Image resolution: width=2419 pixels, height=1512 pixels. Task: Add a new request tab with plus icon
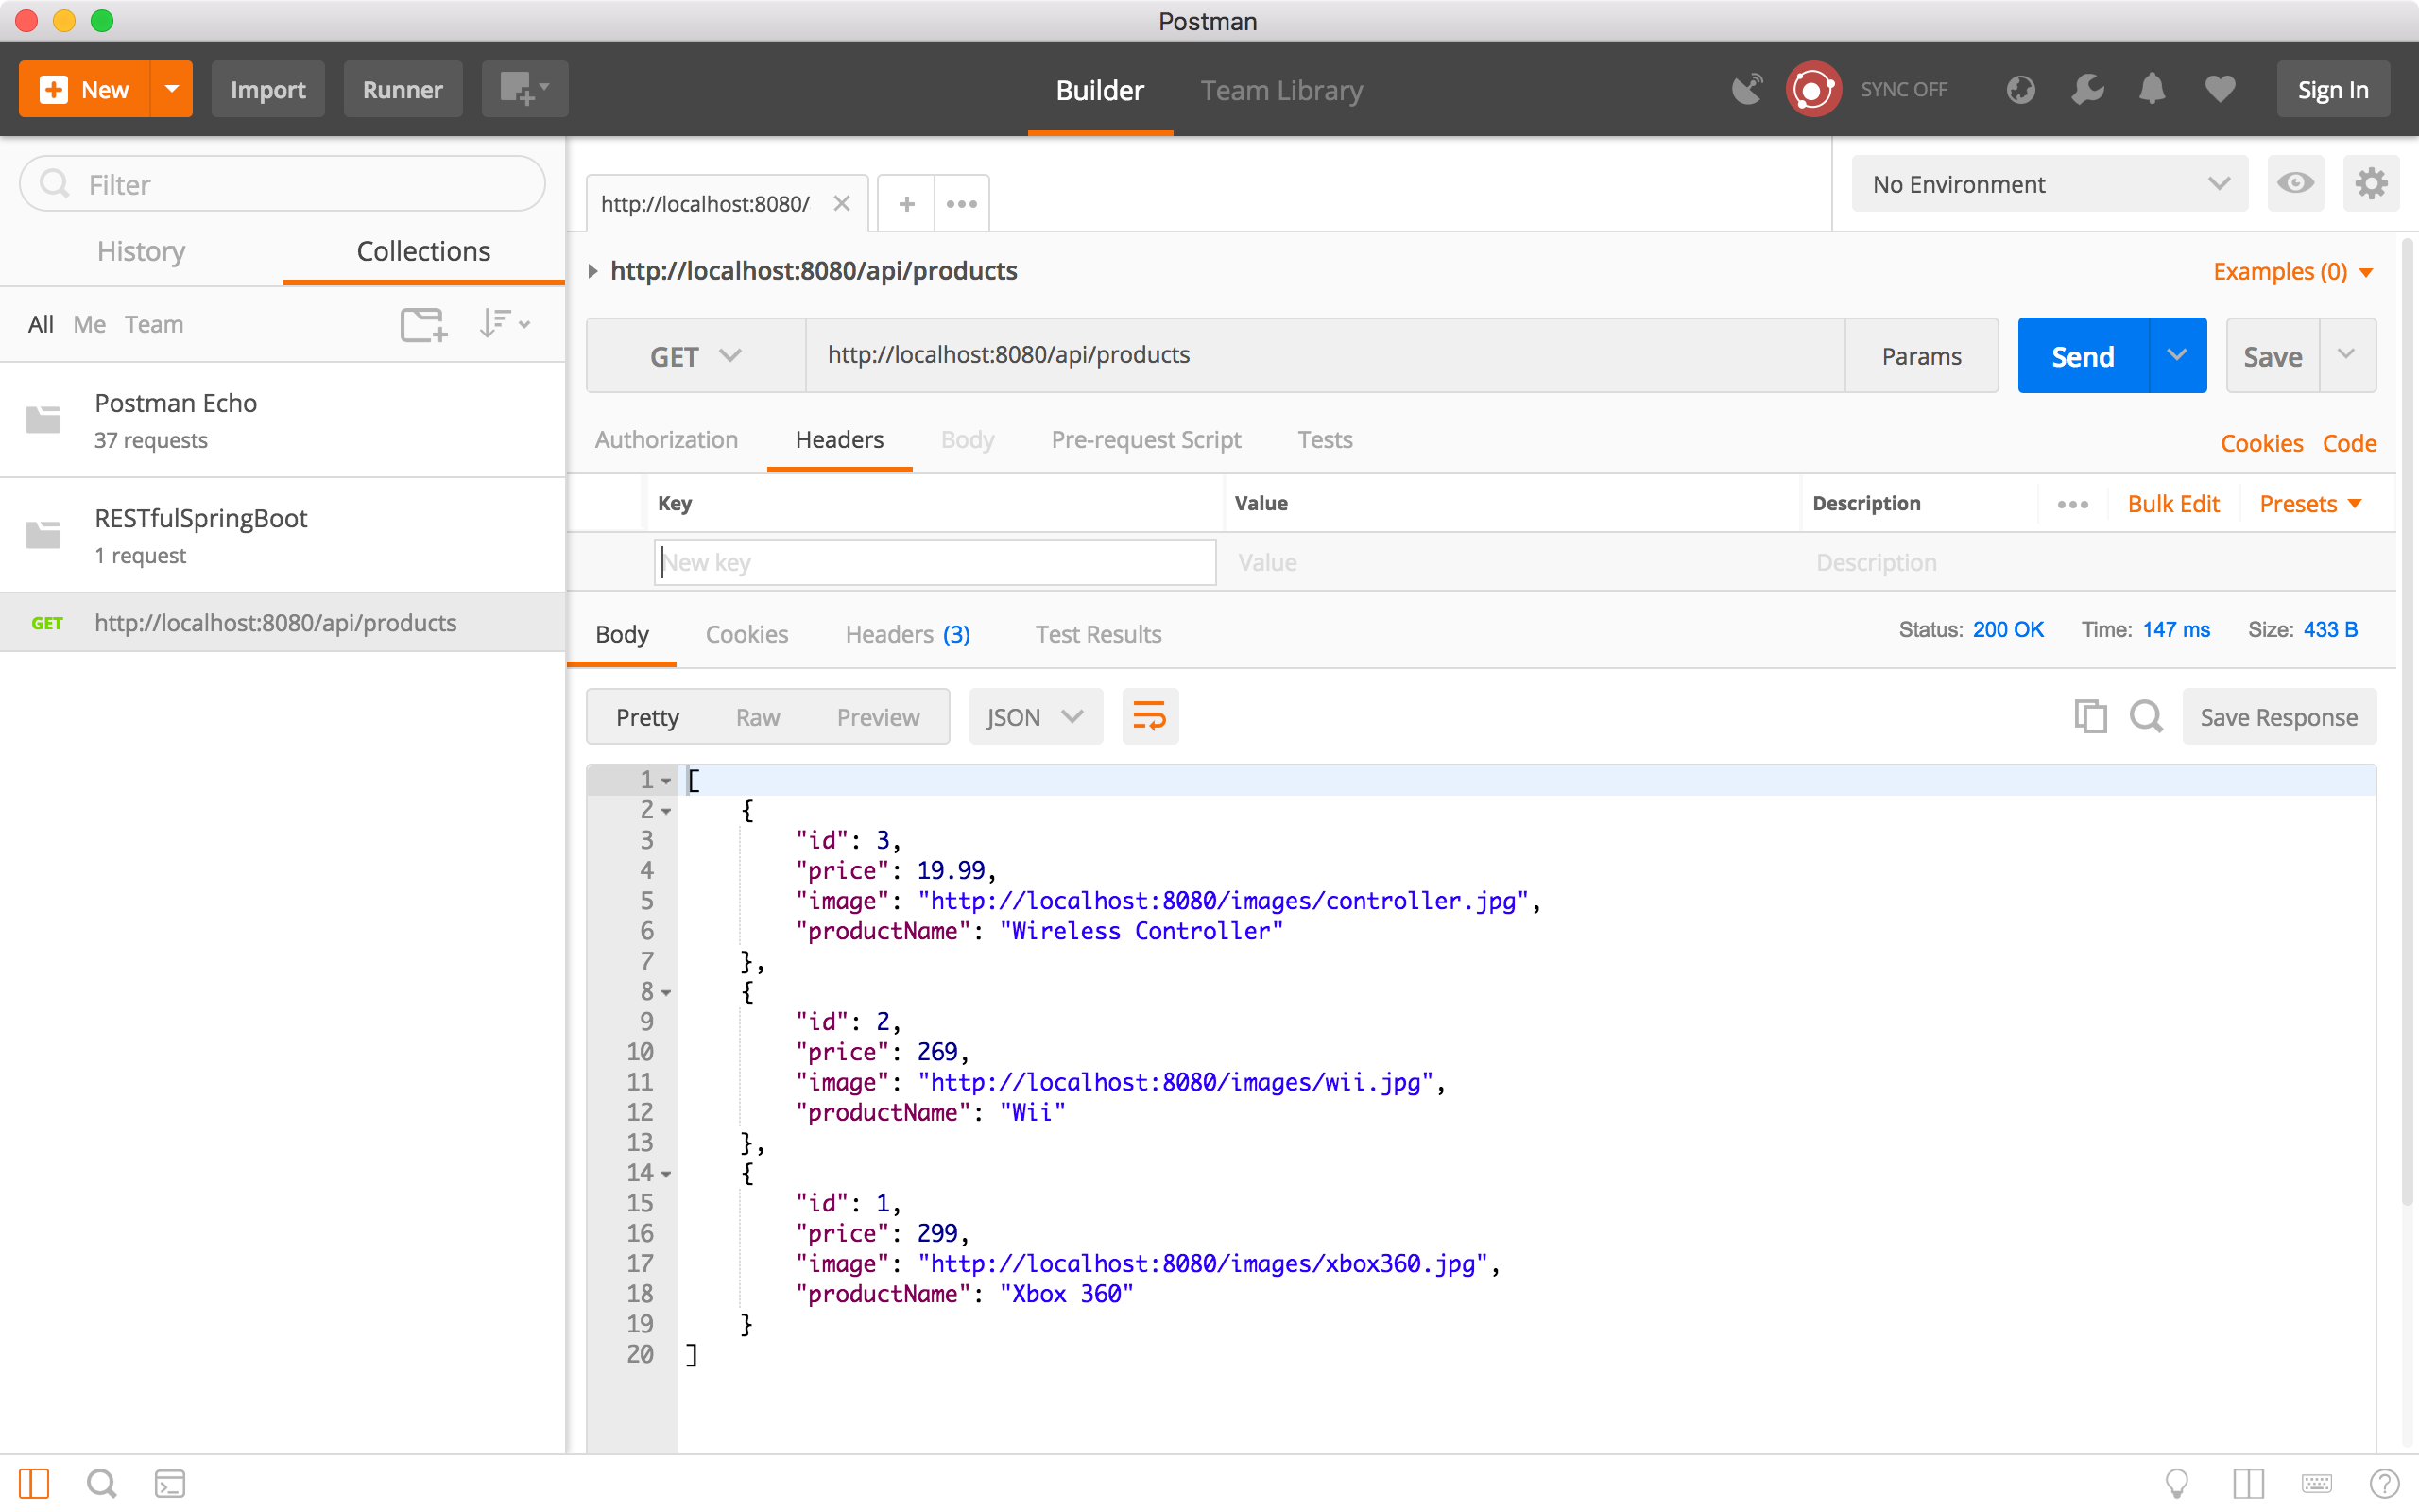click(906, 204)
